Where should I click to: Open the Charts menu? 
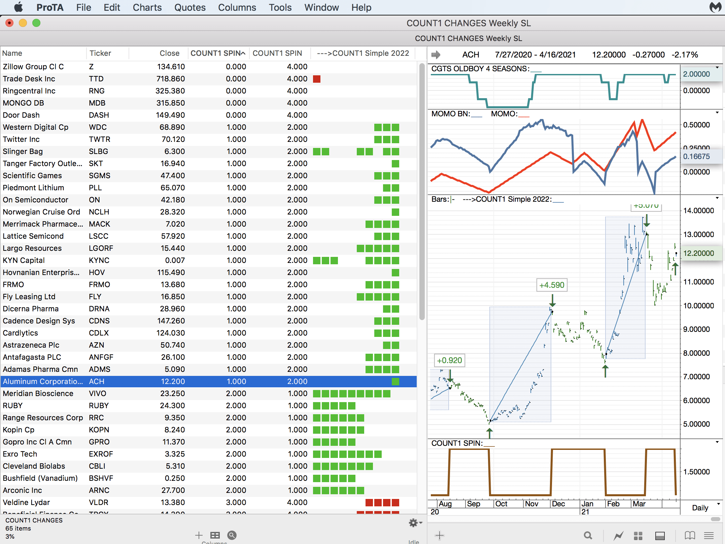pyautogui.click(x=147, y=7)
